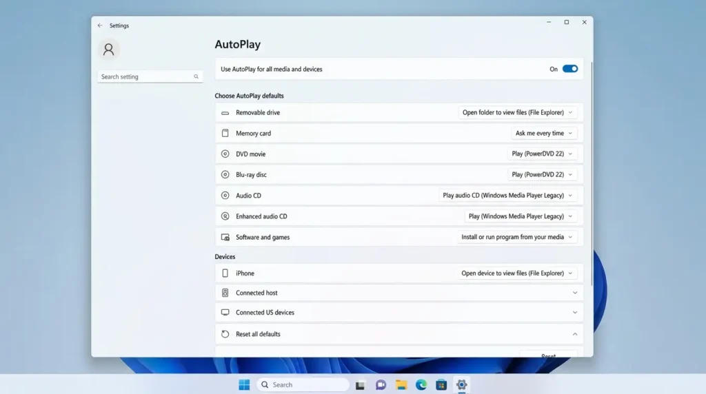Open the Memory card dropdown
This screenshot has width=706, height=394.
pyautogui.click(x=544, y=133)
